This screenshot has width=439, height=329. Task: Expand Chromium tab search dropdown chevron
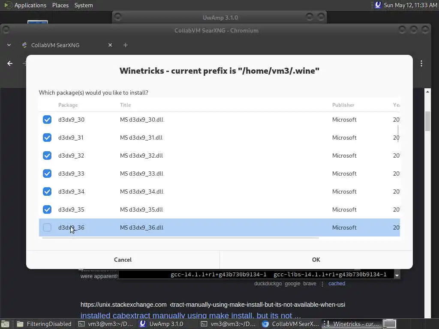(9, 45)
